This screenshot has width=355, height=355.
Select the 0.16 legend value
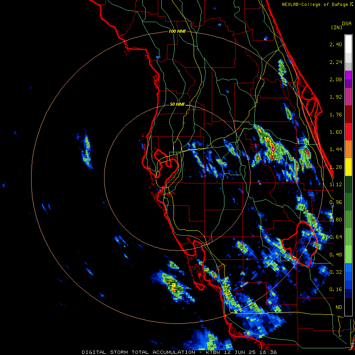click(x=336, y=290)
